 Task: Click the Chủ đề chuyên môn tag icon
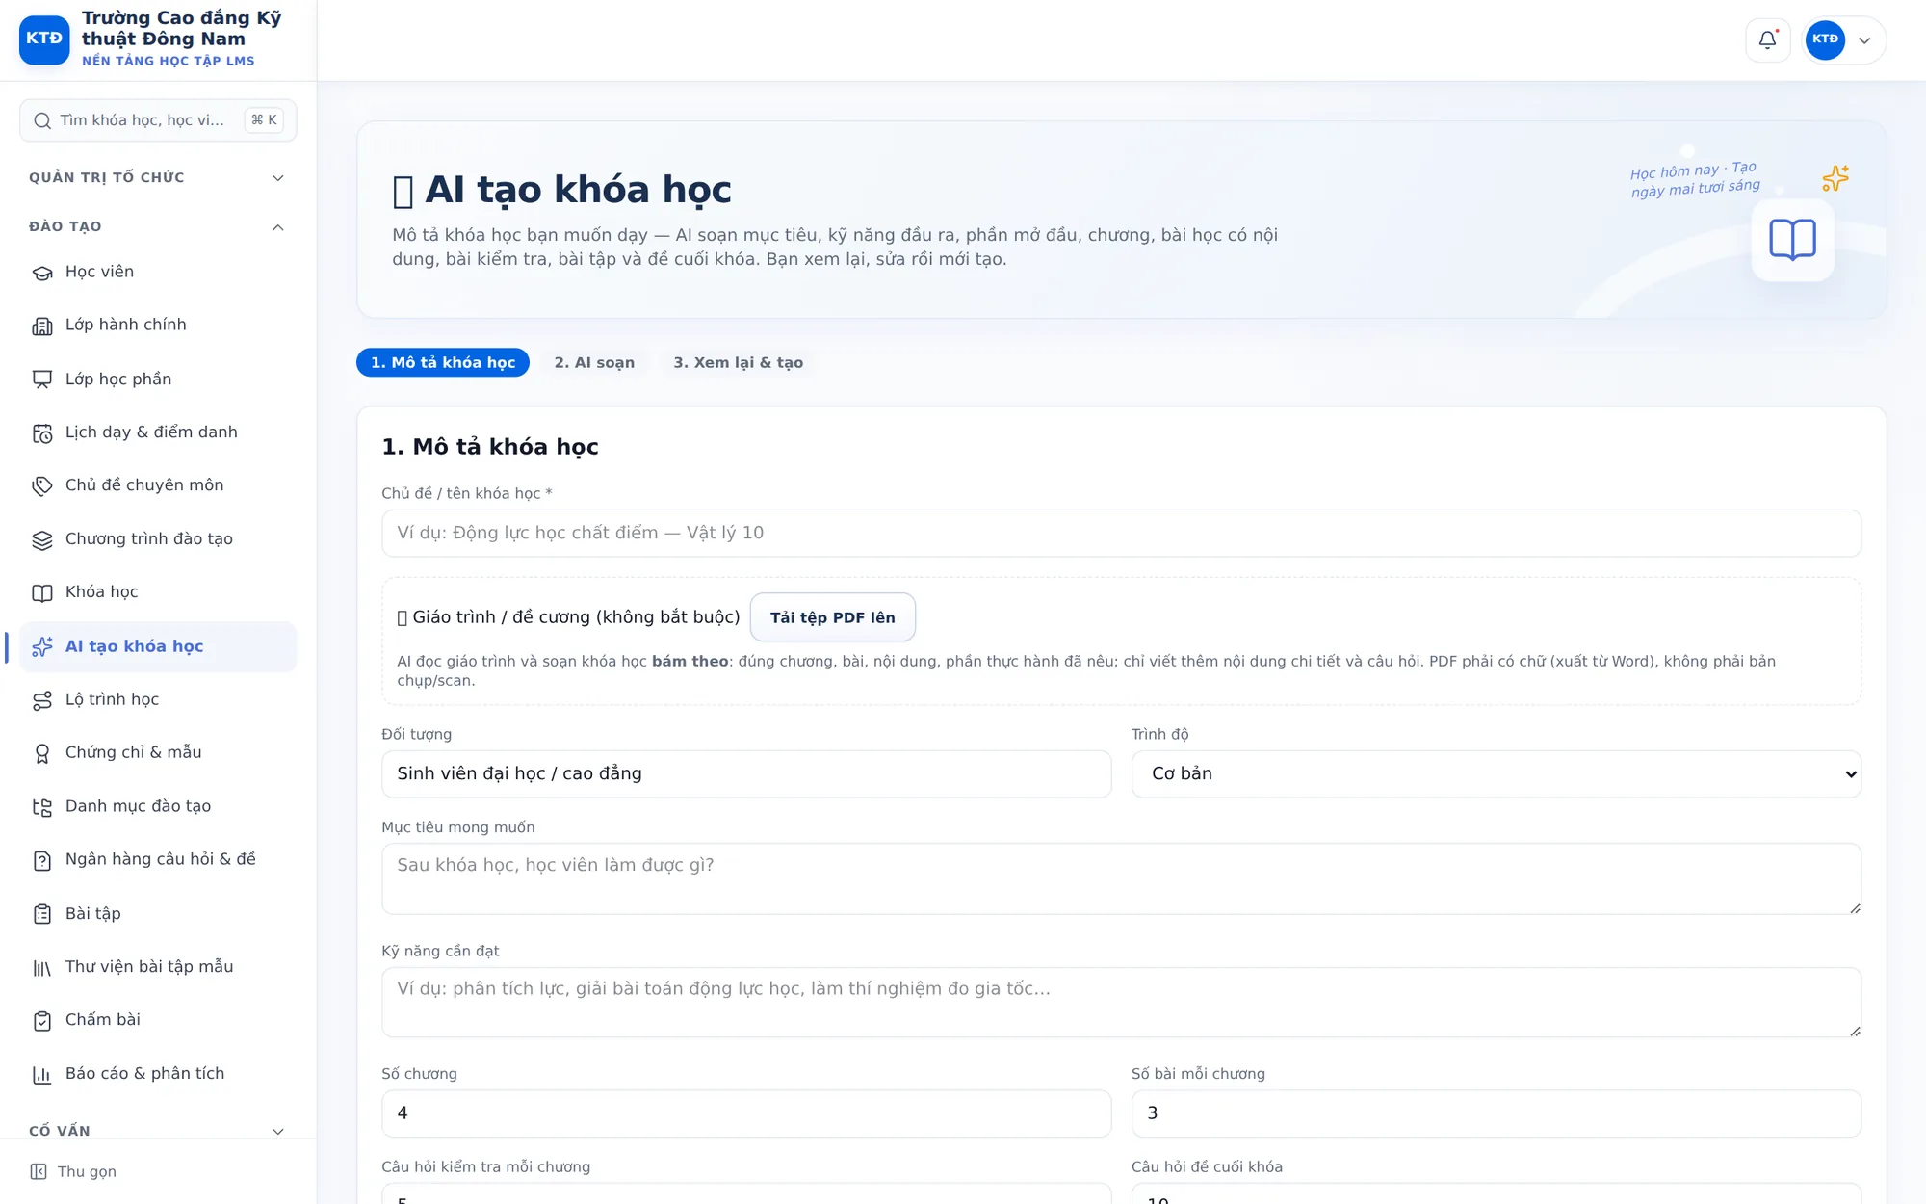click(x=42, y=485)
